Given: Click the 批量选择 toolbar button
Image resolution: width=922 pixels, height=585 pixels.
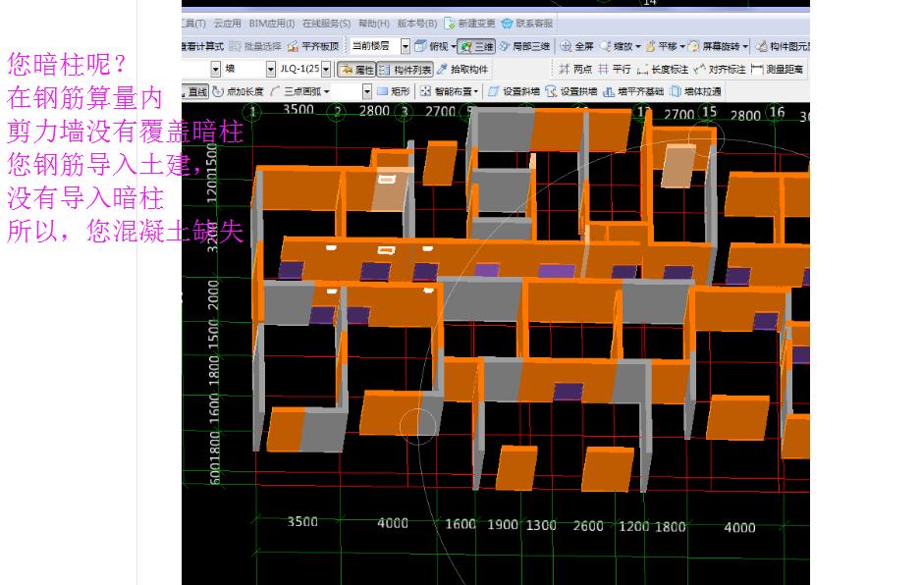Looking at the screenshot, I should pyautogui.click(x=254, y=46).
